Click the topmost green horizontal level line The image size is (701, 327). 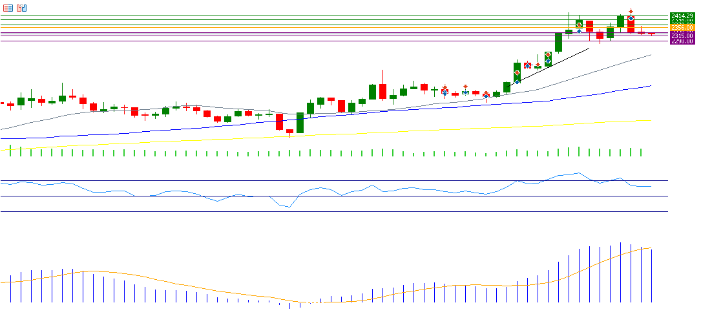323,16
